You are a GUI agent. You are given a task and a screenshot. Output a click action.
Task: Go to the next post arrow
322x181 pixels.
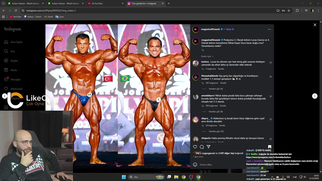click(x=315, y=96)
